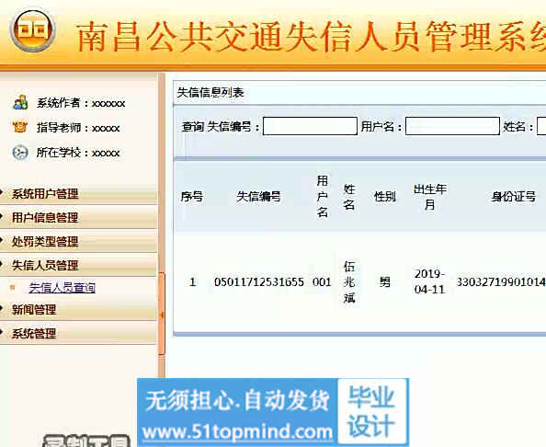546x447 pixels.
Task: Click the 毕业设计 banner box
Action: [x=372, y=411]
